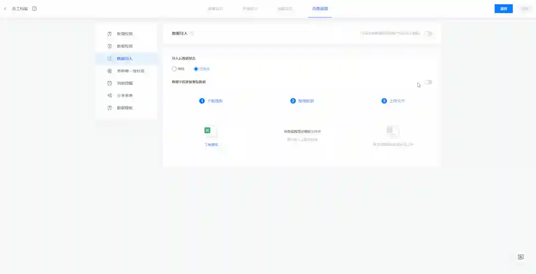Open the feedback chat icon at bottom right

click(521, 257)
